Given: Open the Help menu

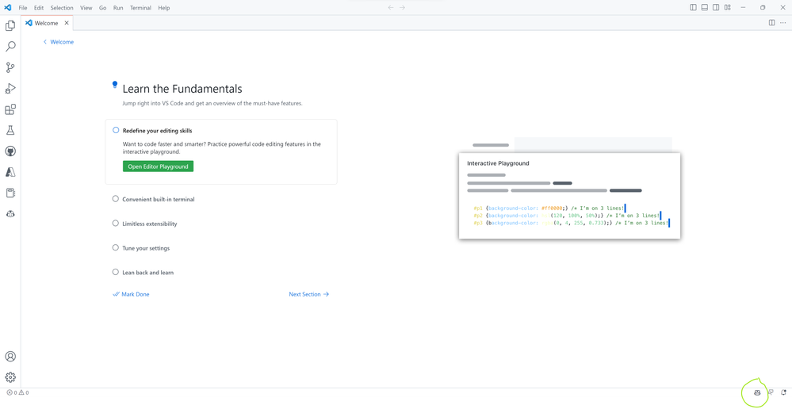Looking at the screenshot, I should pos(163,8).
